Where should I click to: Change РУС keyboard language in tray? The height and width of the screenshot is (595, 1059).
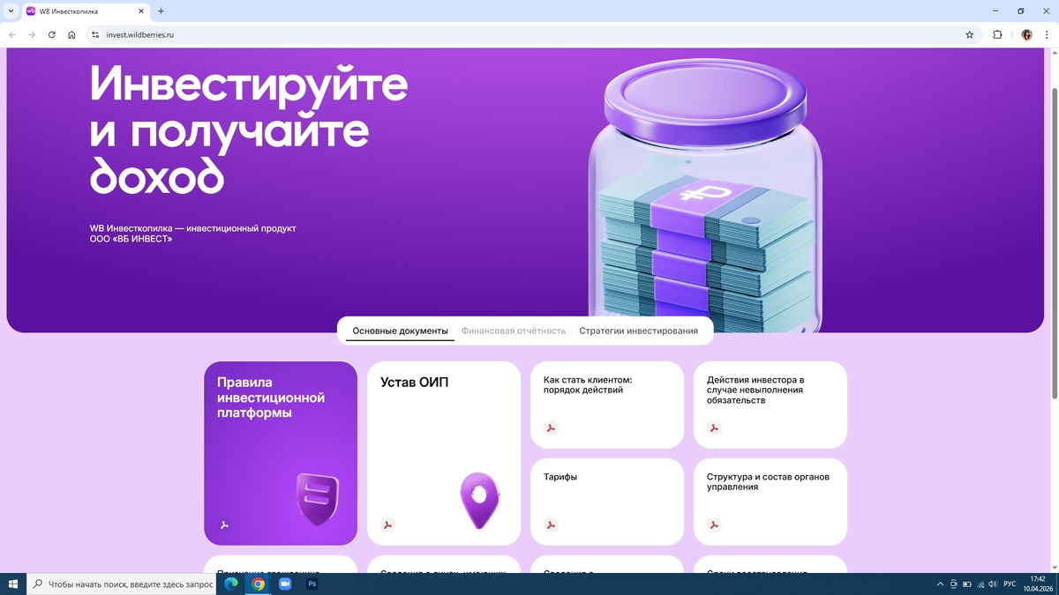click(1010, 584)
